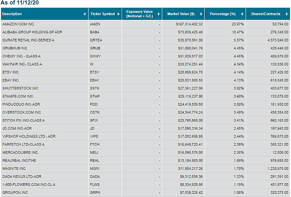Select shares value 4,573,046.00
Viewport: 291px width, 197px height.
pyautogui.click(x=278, y=40)
